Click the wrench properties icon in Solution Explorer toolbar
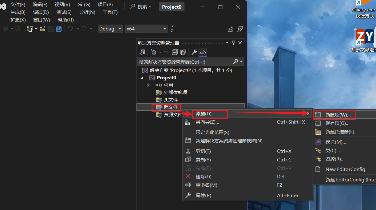376x210 pixels. [194, 52]
